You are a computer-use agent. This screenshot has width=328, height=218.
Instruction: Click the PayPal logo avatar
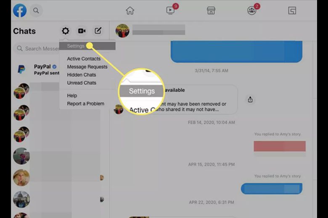click(x=21, y=70)
